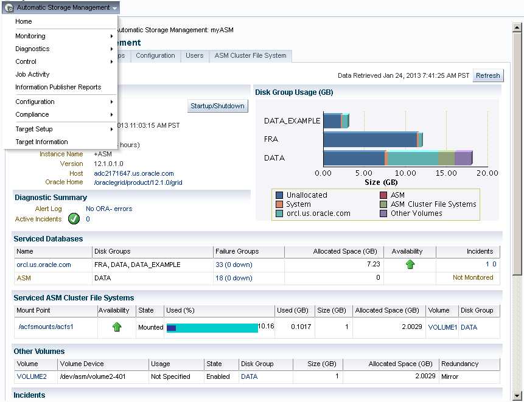Switch to the Users tab
Viewport: 524px width, 402px height.
pos(195,55)
